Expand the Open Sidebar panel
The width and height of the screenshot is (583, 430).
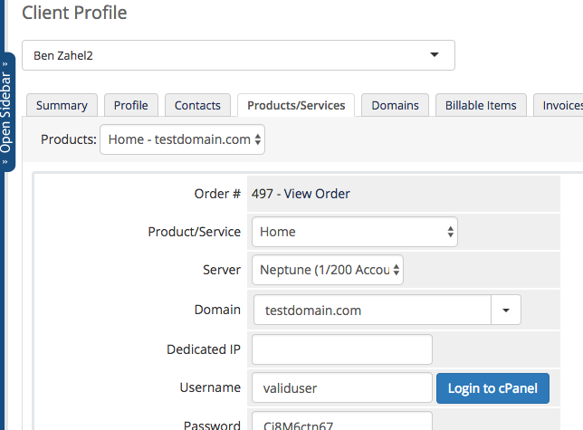point(6,112)
